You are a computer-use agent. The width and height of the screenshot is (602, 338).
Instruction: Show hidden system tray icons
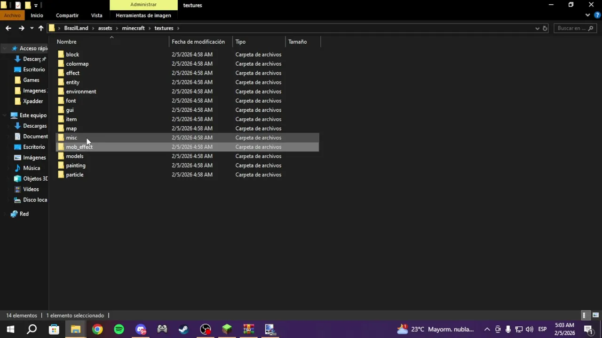(x=487, y=330)
